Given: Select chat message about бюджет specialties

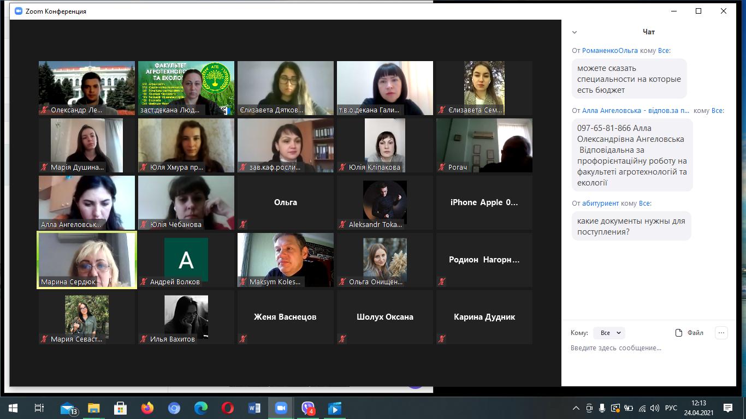Looking at the screenshot, I should [x=629, y=79].
